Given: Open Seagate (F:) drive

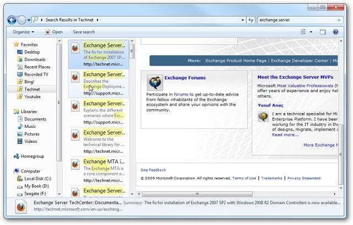Looking at the screenshot, I should [x=35, y=193].
